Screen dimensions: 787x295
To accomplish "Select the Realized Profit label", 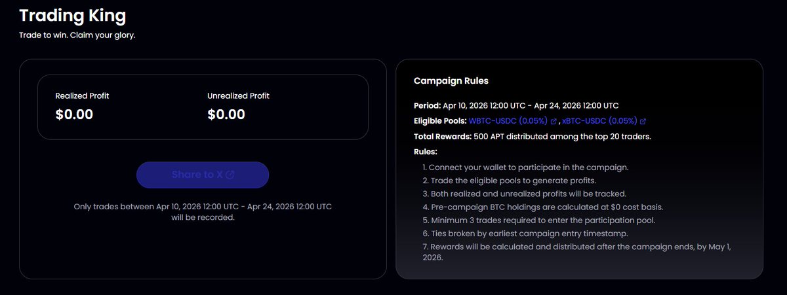I will [x=82, y=96].
